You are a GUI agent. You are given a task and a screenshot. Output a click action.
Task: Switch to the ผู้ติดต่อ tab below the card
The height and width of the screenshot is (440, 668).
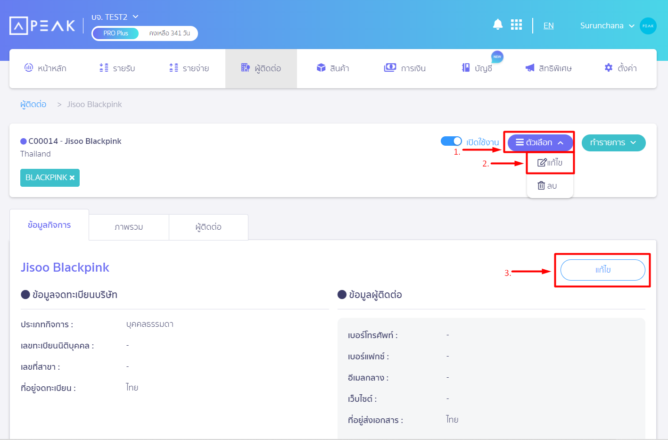(208, 227)
